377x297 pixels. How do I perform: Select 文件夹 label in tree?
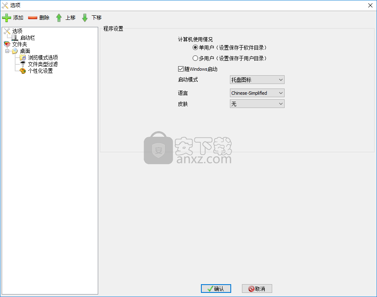(x=19, y=44)
